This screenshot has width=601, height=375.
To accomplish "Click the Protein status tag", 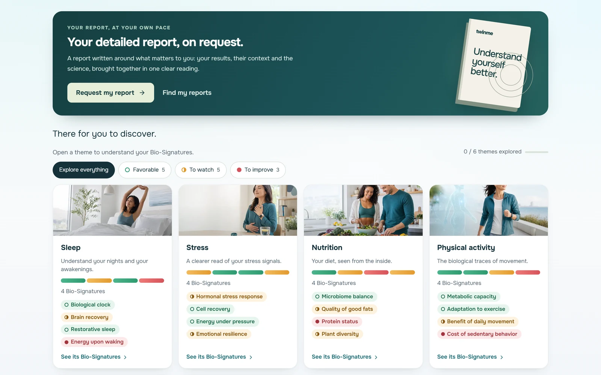I will (337, 321).
